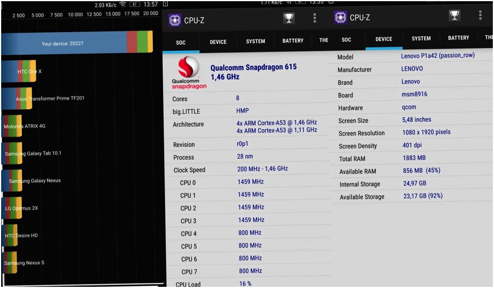Tap the battery 87 indicator in the status bar

click(134, 5)
